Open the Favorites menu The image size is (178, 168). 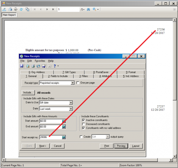40,61
